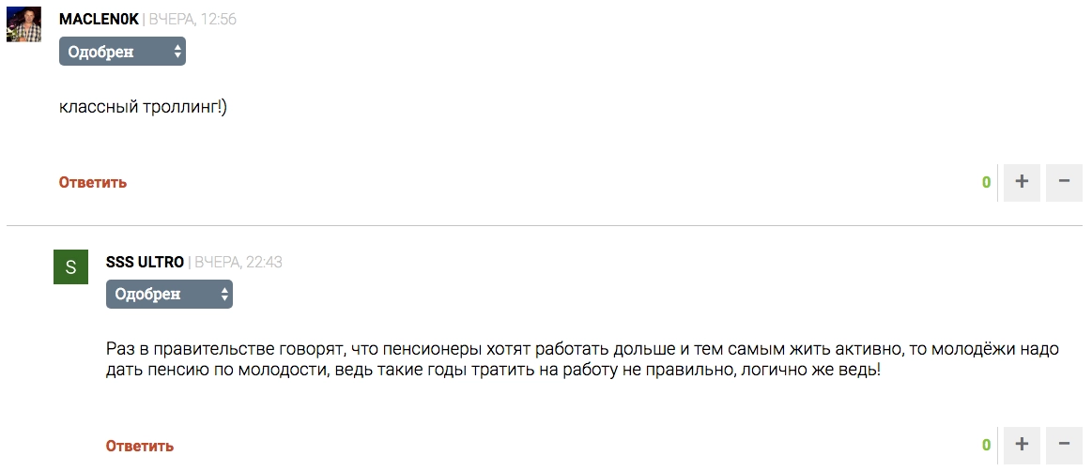Click the rating score on MACLEN0K's comment

pos(986,183)
